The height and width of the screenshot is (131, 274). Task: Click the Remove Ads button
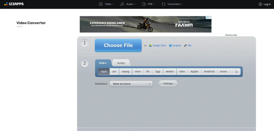point(231,35)
